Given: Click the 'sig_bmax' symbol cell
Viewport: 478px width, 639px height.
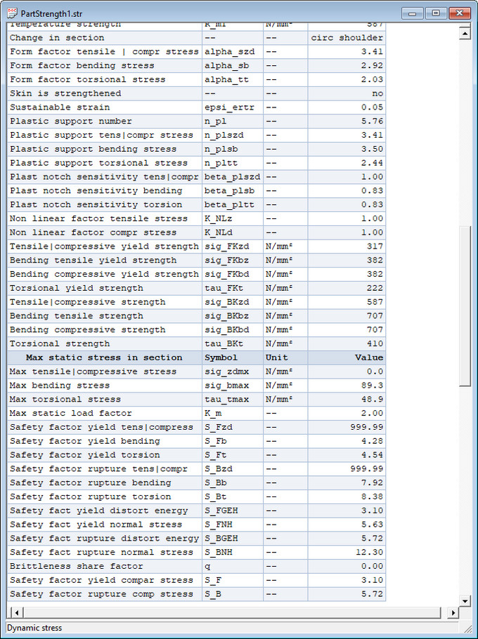Looking at the screenshot, I should pyautogui.click(x=226, y=386).
